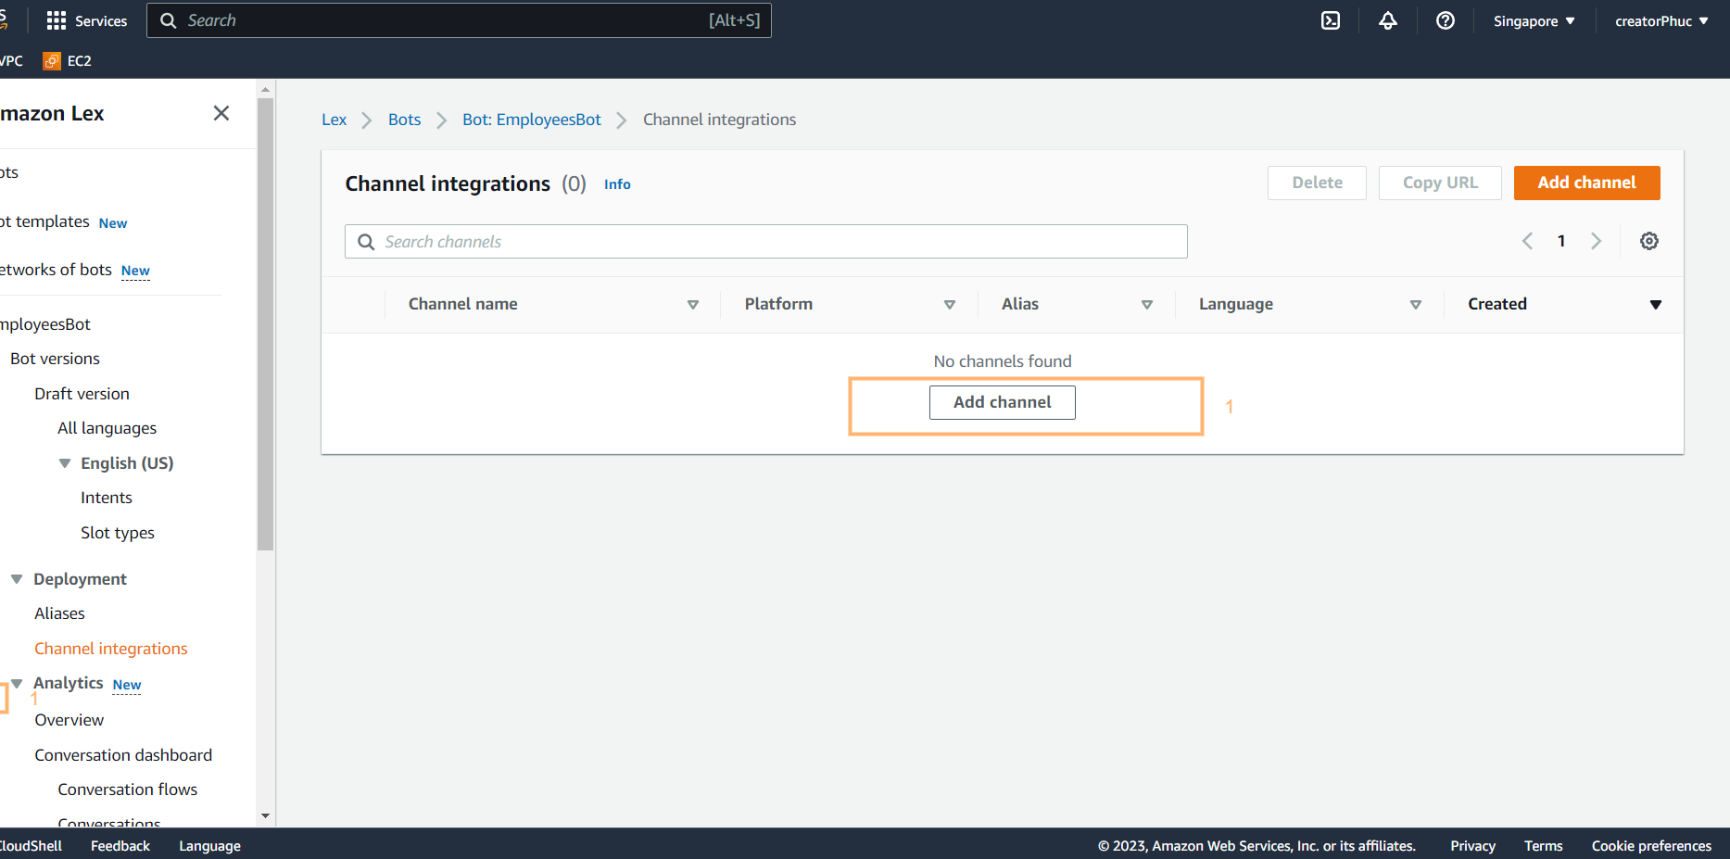Open Networks of bots in sidebar

point(56,270)
